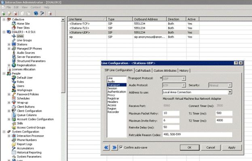This screenshot has width=252, height=161.
Task: Select Authentication in the settings list
Action: pos(116,92)
